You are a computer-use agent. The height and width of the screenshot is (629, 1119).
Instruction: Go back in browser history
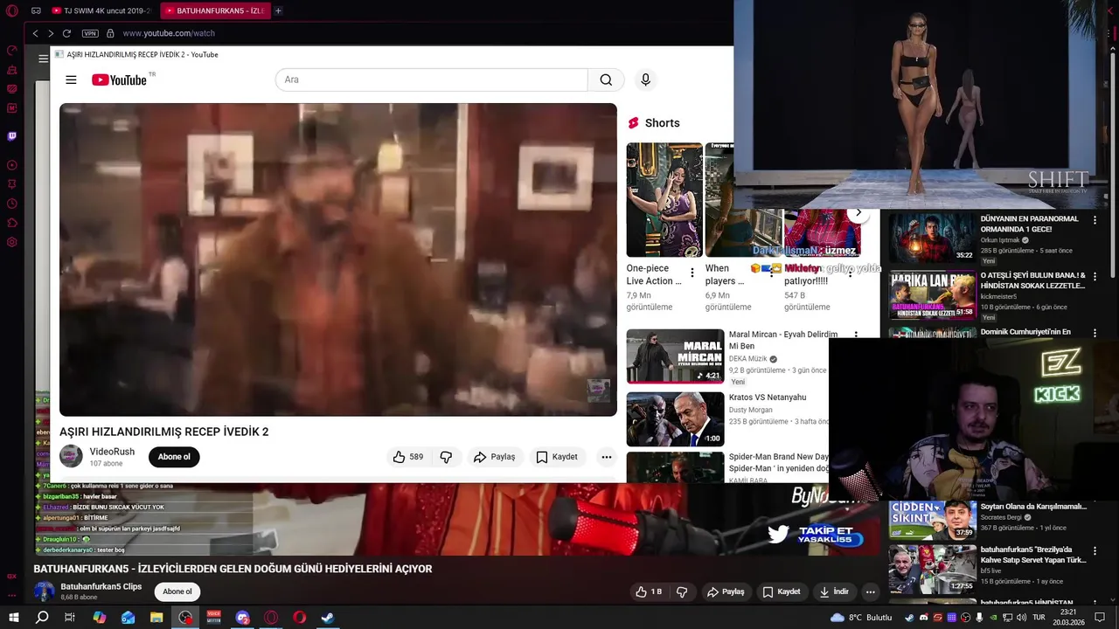pos(35,33)
